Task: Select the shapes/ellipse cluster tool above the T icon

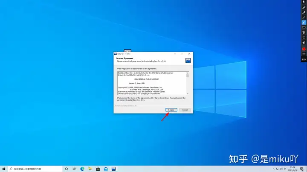Action: point(304,33)
